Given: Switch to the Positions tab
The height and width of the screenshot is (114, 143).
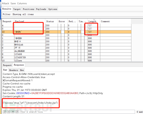Looking at the screenshot, I should tap(29, 9).
